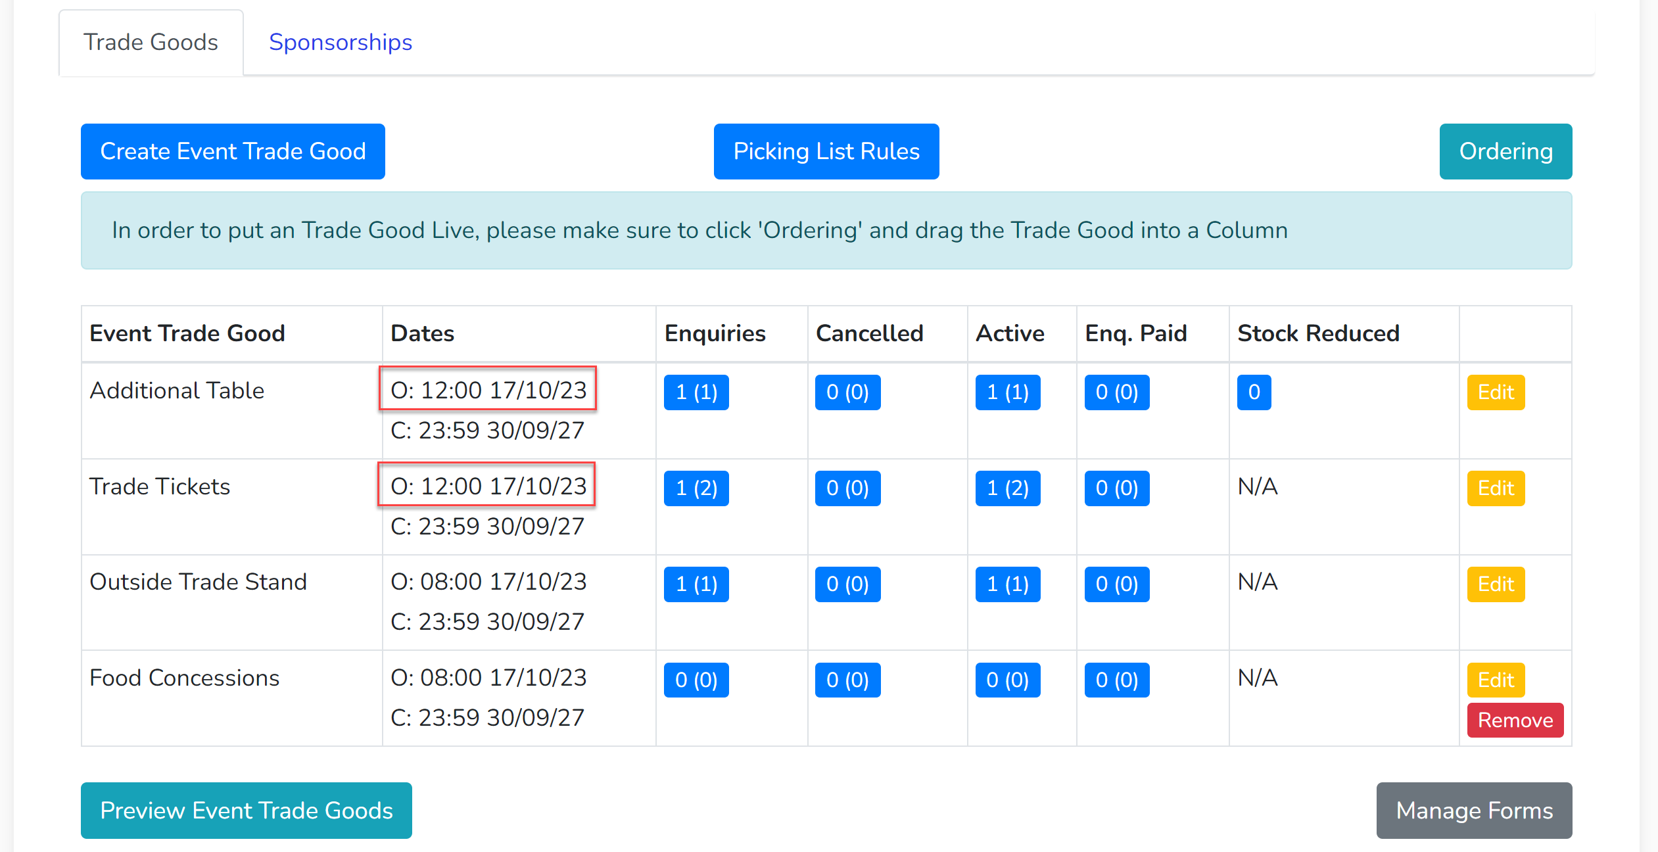Screen dimensions: 1658x852
Task: Preview Event Trade Goods
Action: click(247, 810)
